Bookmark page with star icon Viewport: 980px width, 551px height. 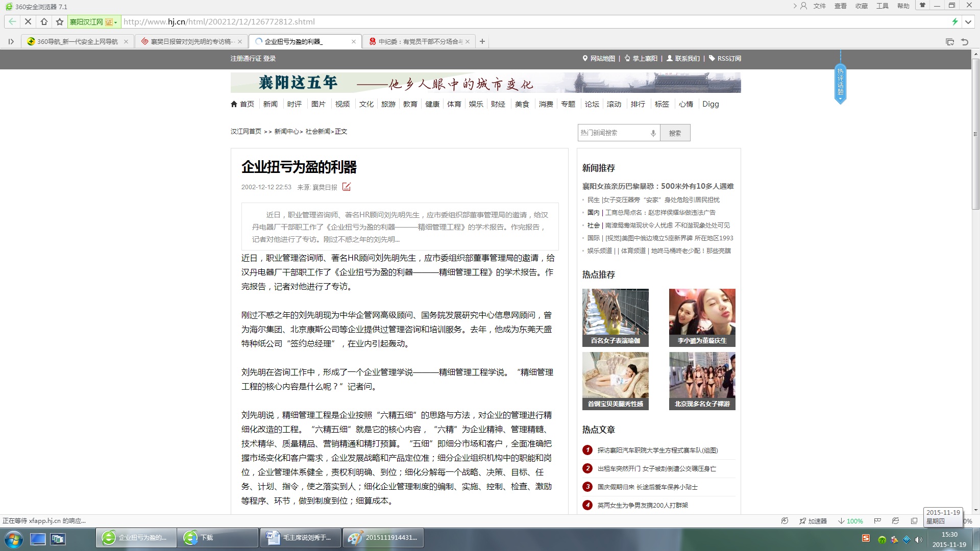pos(60,21)
